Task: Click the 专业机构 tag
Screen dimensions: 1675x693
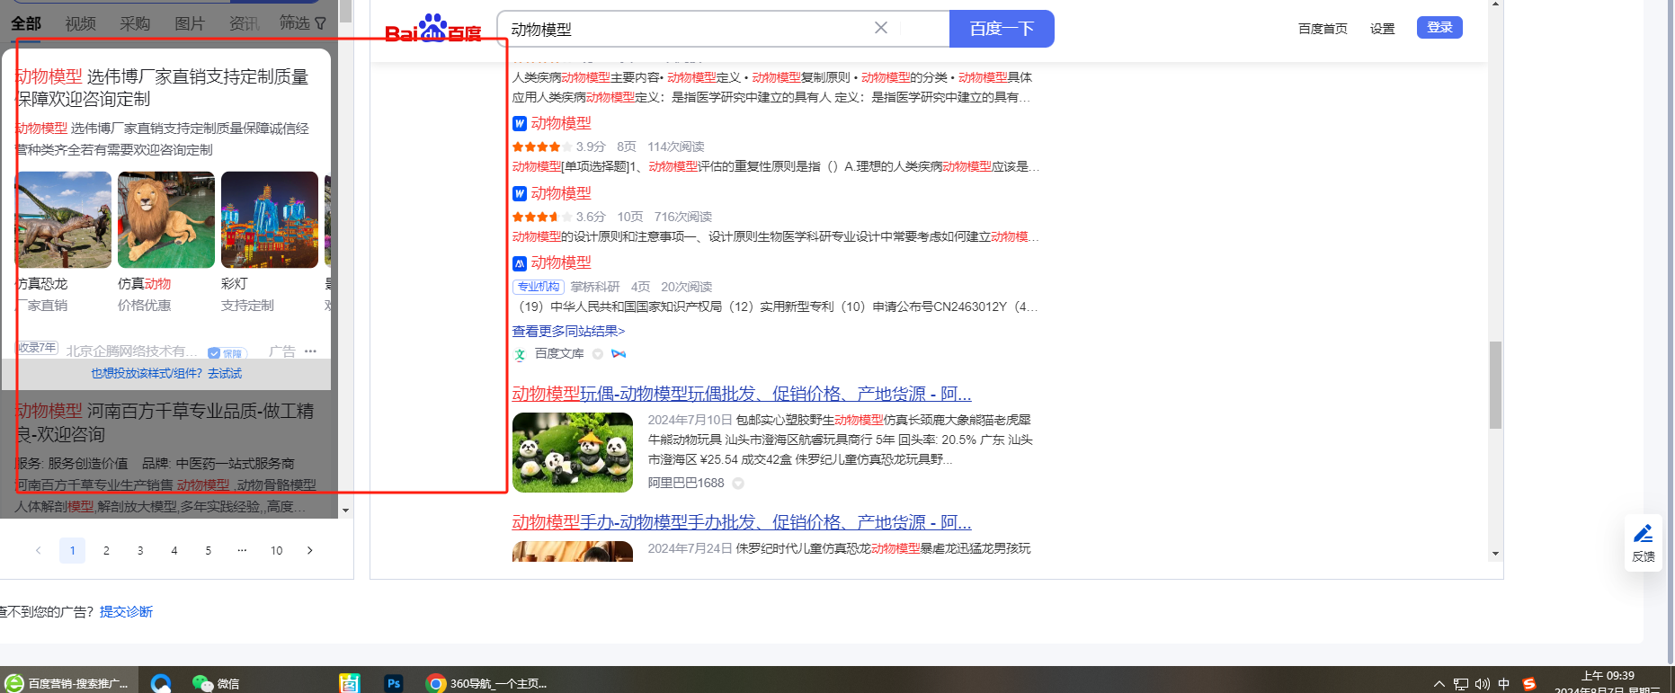Action: (539, 287)
